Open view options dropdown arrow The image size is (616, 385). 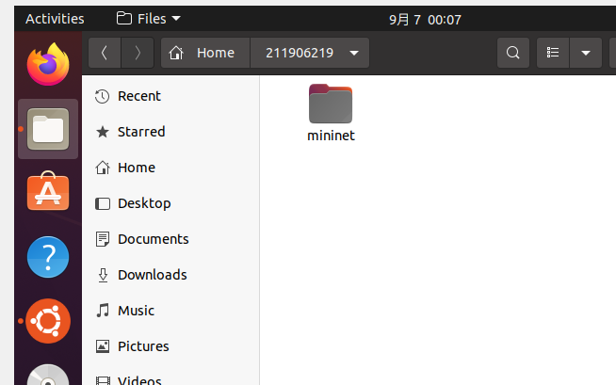tap(586, 53)
